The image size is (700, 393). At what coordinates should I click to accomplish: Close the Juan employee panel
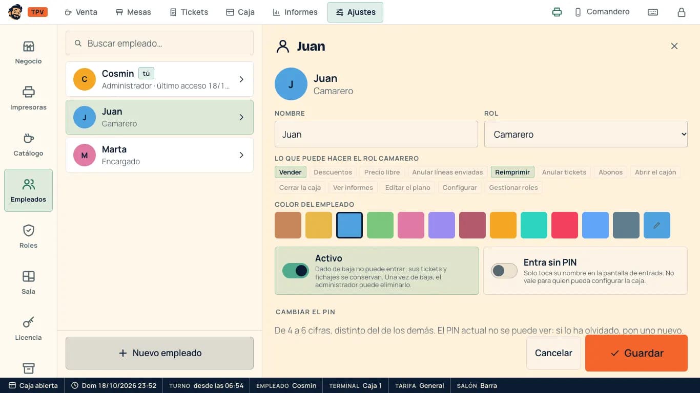click(x=674, y=46)
